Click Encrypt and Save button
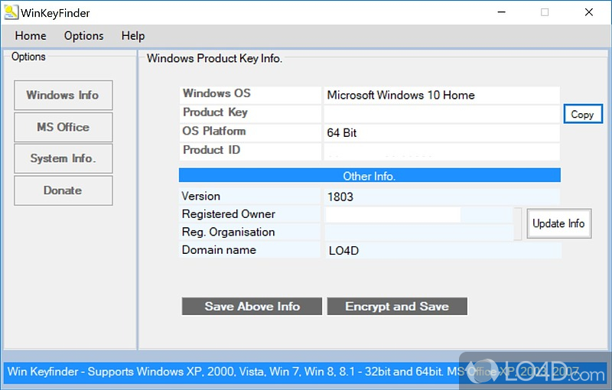The width and height of the screenshot is (612, 390). coord(397,306)
